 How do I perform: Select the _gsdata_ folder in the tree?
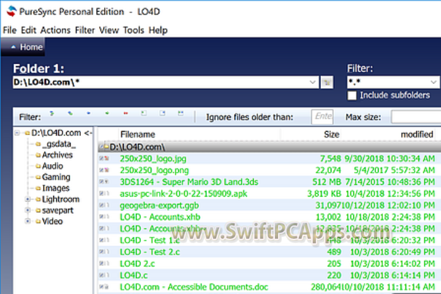pos(59,144)
